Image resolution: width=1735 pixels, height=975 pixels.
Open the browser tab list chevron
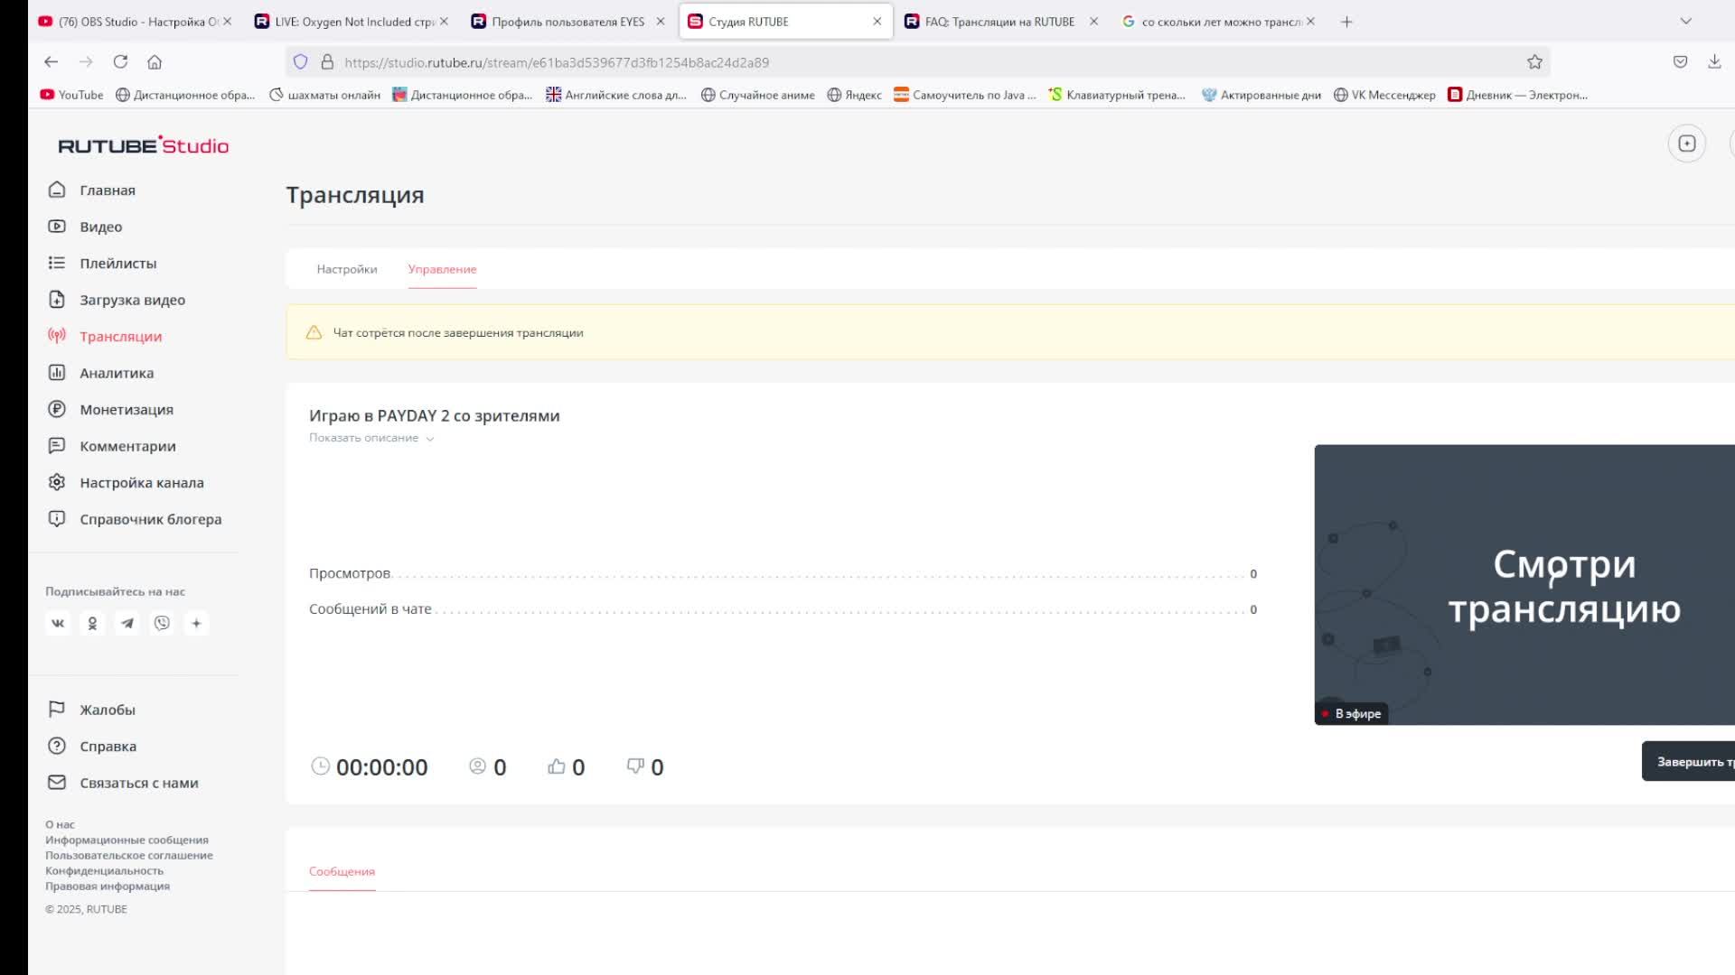(1685, 22)
